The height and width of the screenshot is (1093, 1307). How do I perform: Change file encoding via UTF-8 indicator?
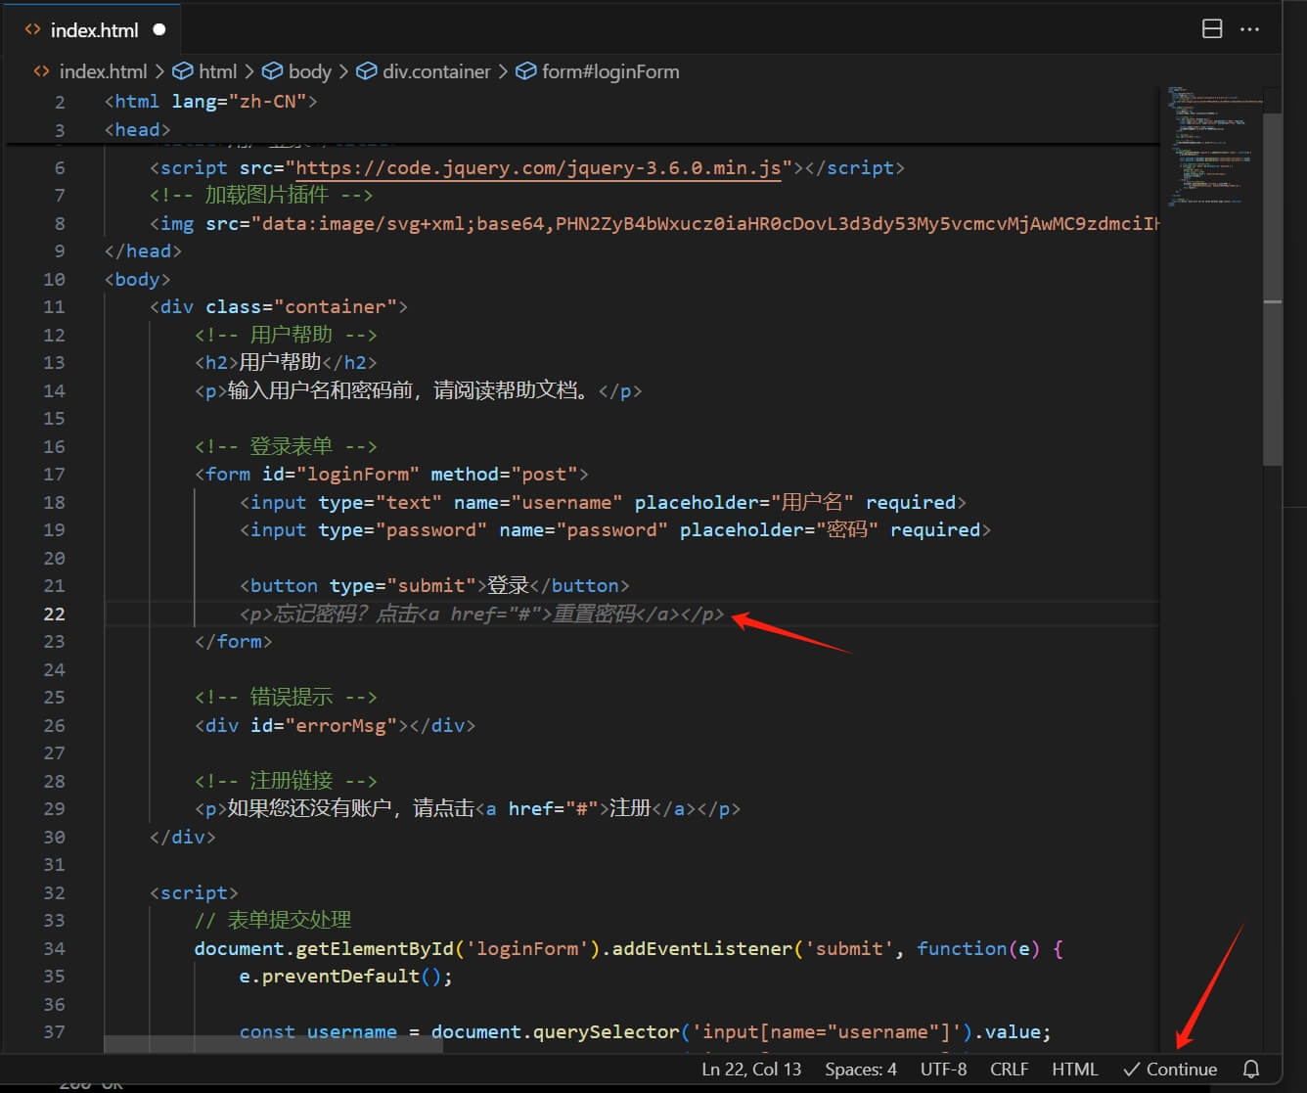pyautogui.click(x=942, y=1069)
